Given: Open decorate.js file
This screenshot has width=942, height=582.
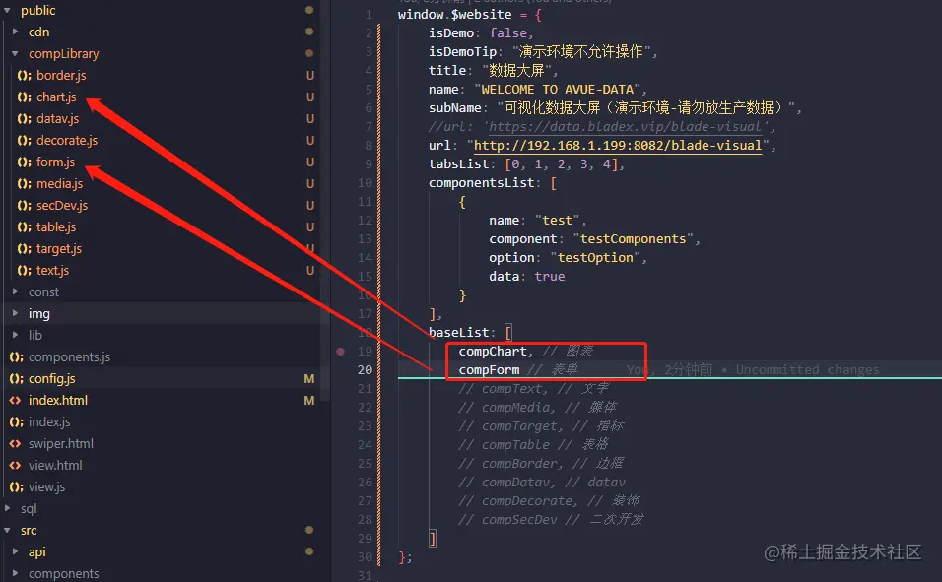Looking at the screenshot, I should coord(67,140).
